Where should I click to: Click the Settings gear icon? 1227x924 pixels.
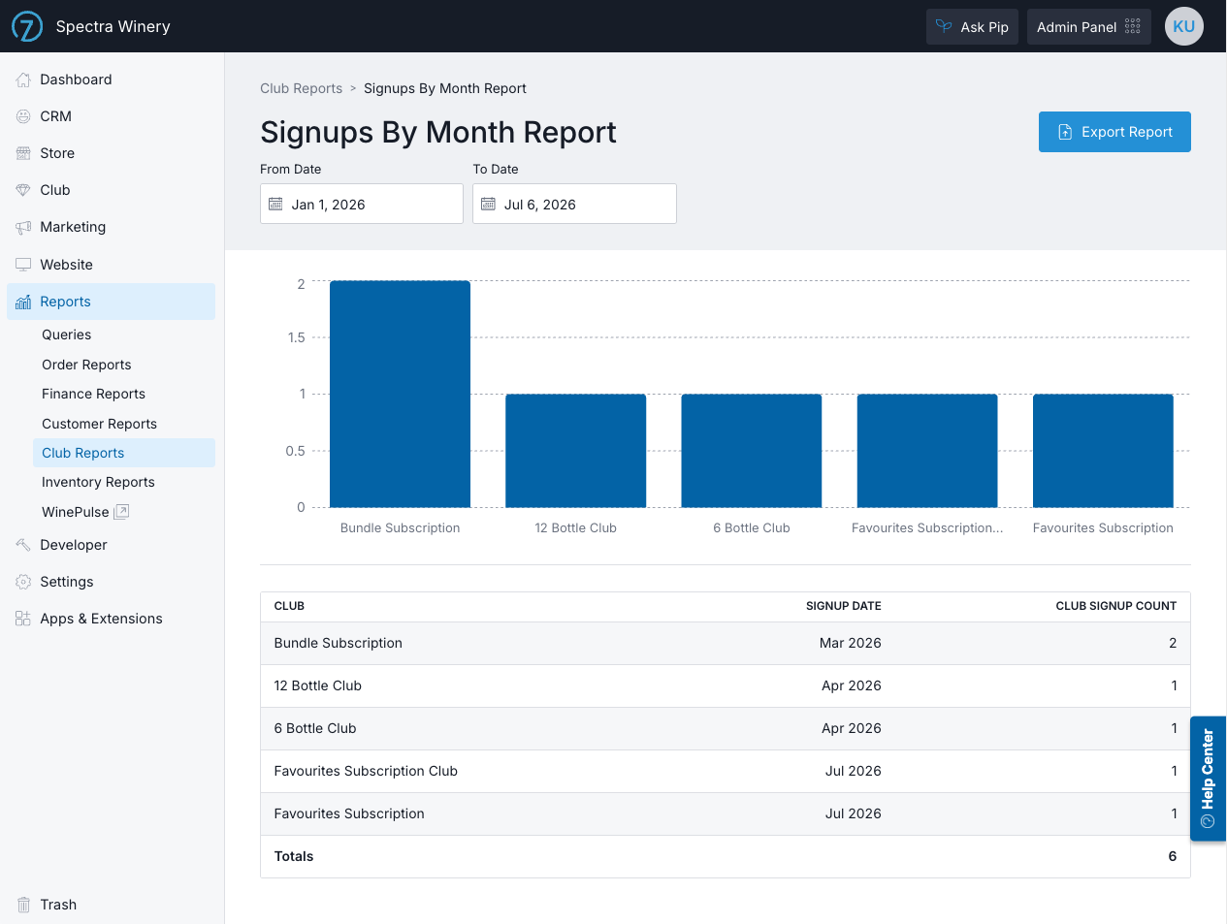23,582
